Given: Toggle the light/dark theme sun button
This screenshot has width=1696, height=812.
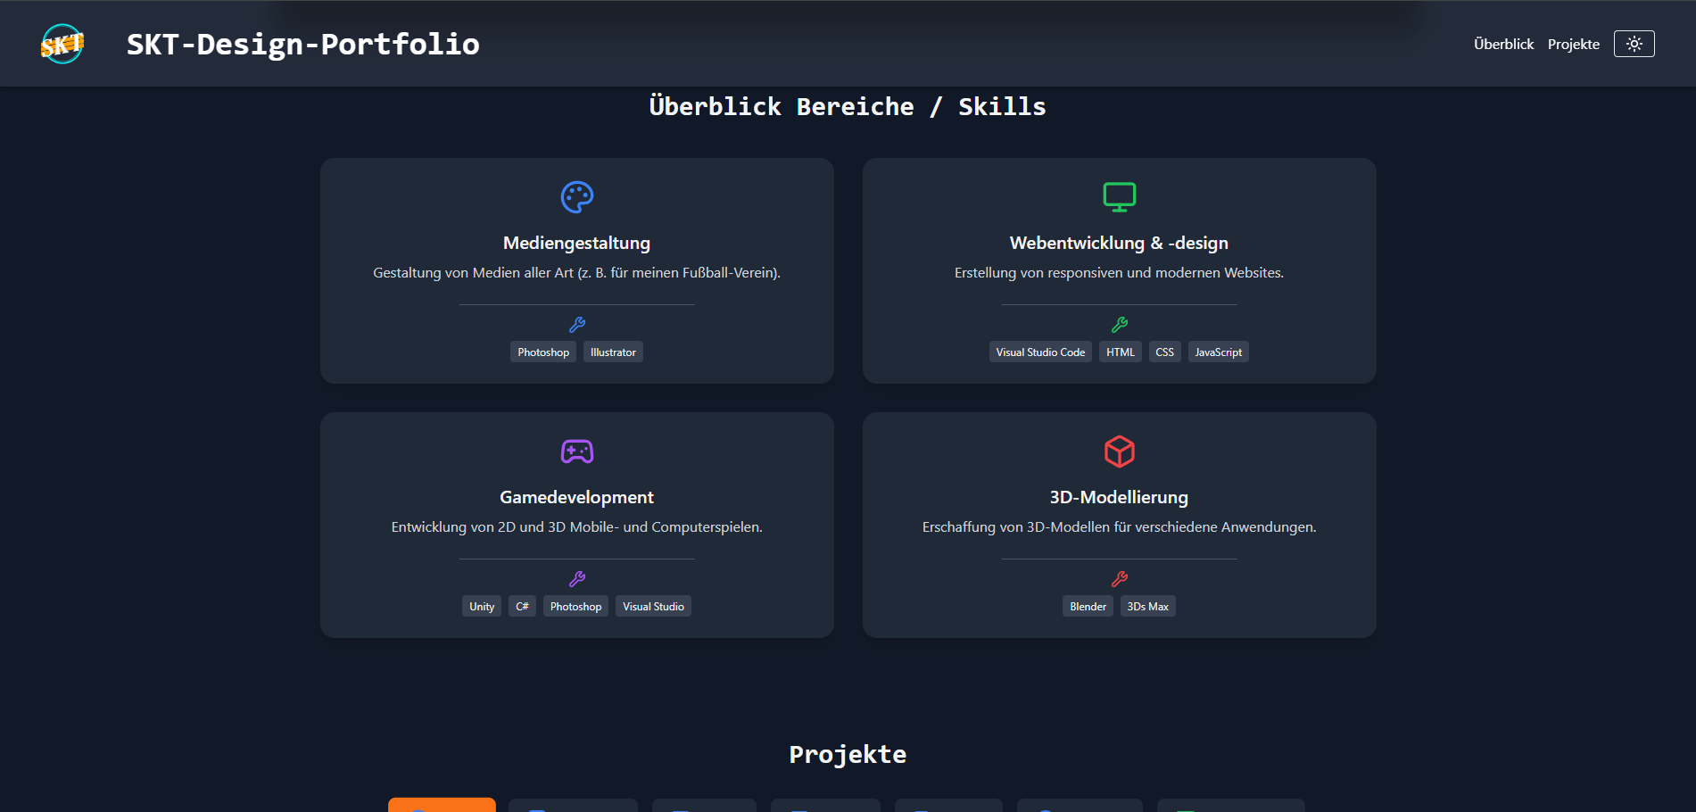Looking at the screenshot, I should click(1634, 44).
